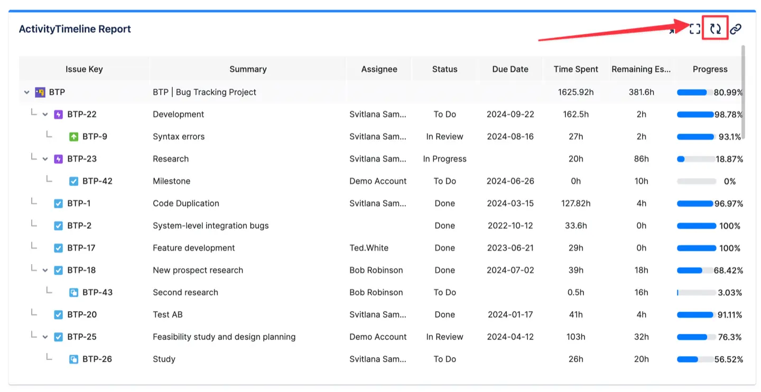The height and width of the screenshot is (392, 761).
Task: Open the report in fullscreen mode
Action: (x=695, y=29)
